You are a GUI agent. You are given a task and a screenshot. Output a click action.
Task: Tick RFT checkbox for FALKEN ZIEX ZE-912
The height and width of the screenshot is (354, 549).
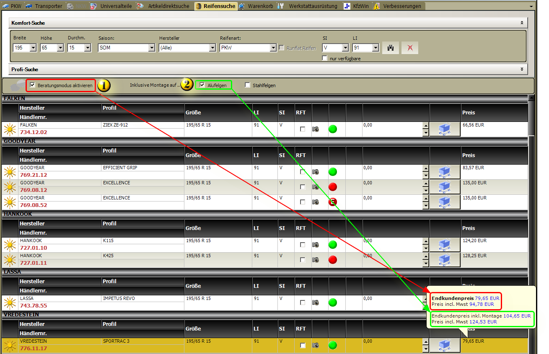coord(303,129)
